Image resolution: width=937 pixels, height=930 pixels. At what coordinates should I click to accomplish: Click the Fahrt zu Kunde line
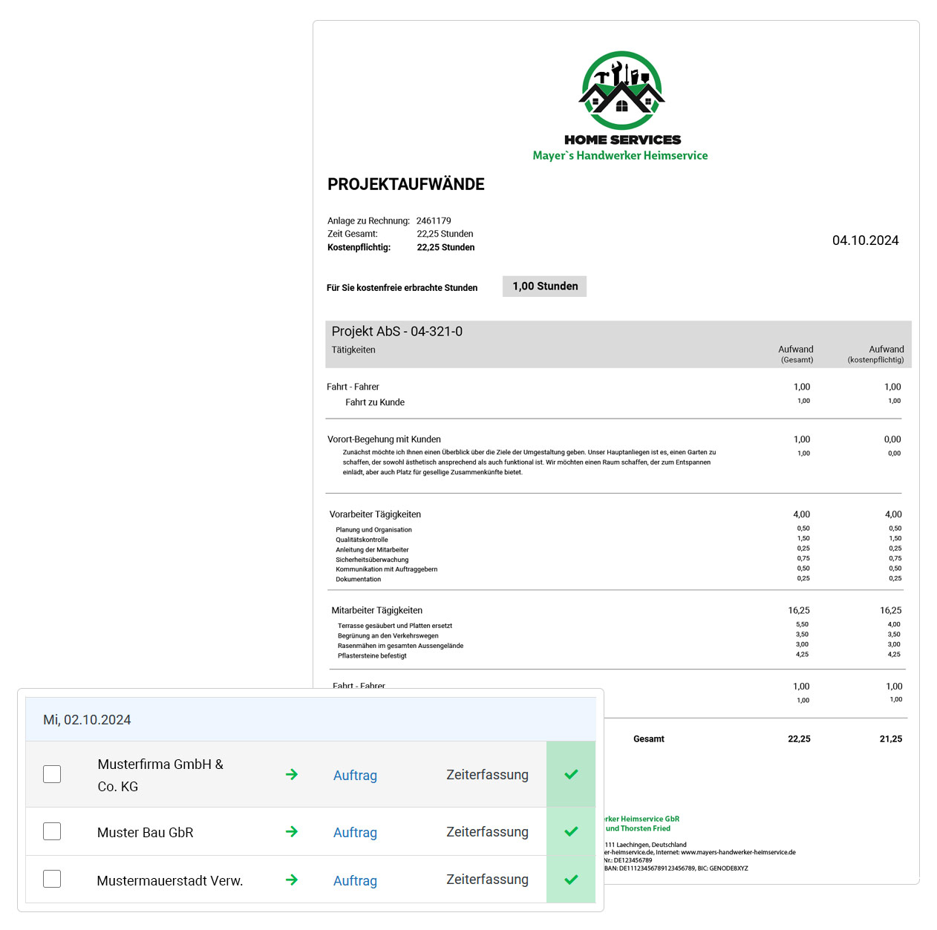click(x=375, y=402)
